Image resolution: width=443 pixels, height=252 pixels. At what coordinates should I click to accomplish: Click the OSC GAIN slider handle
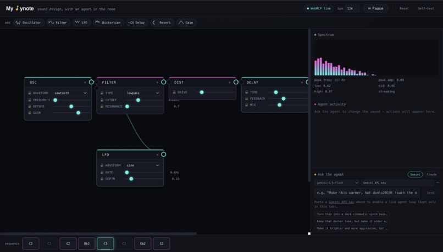(78, 113)
